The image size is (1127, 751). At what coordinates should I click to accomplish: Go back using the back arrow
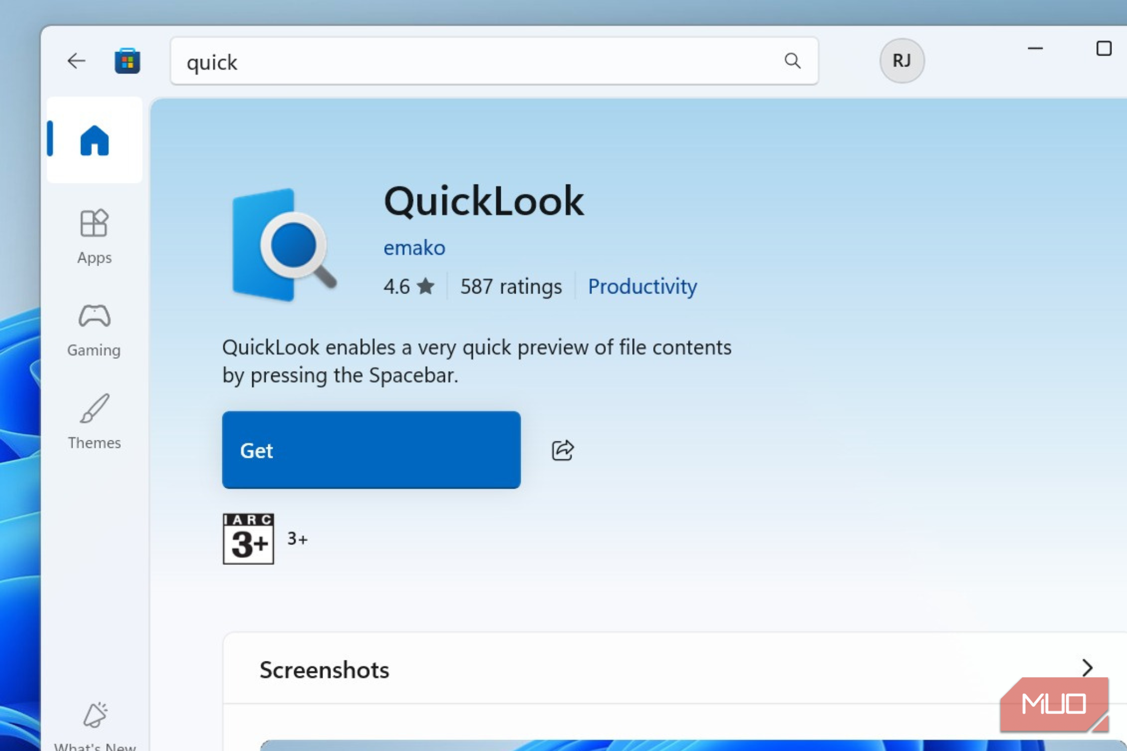click(77, 61)
